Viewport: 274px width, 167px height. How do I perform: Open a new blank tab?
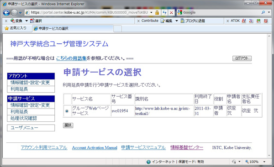pos(118,29)
